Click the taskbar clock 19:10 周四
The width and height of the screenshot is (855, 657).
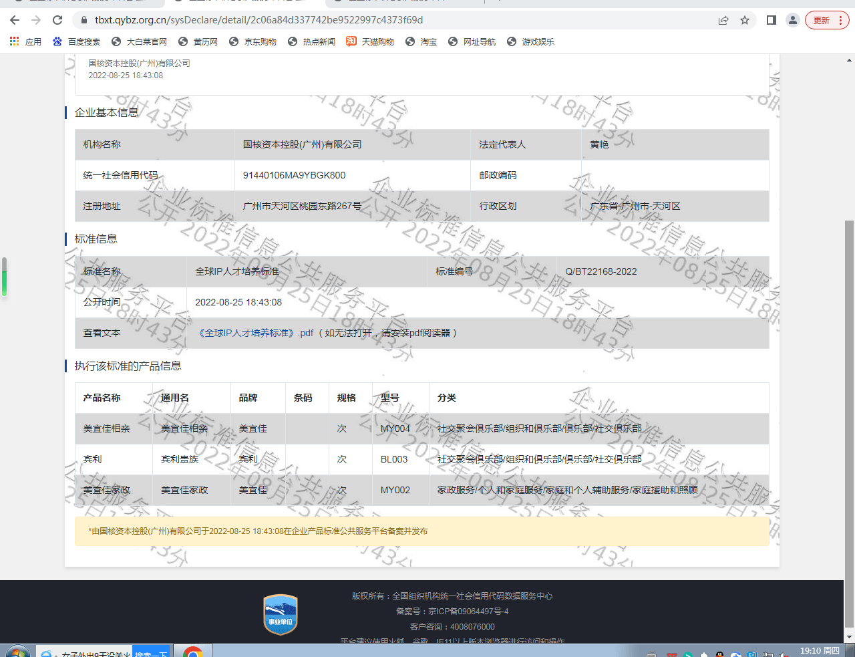pos(820,651)
